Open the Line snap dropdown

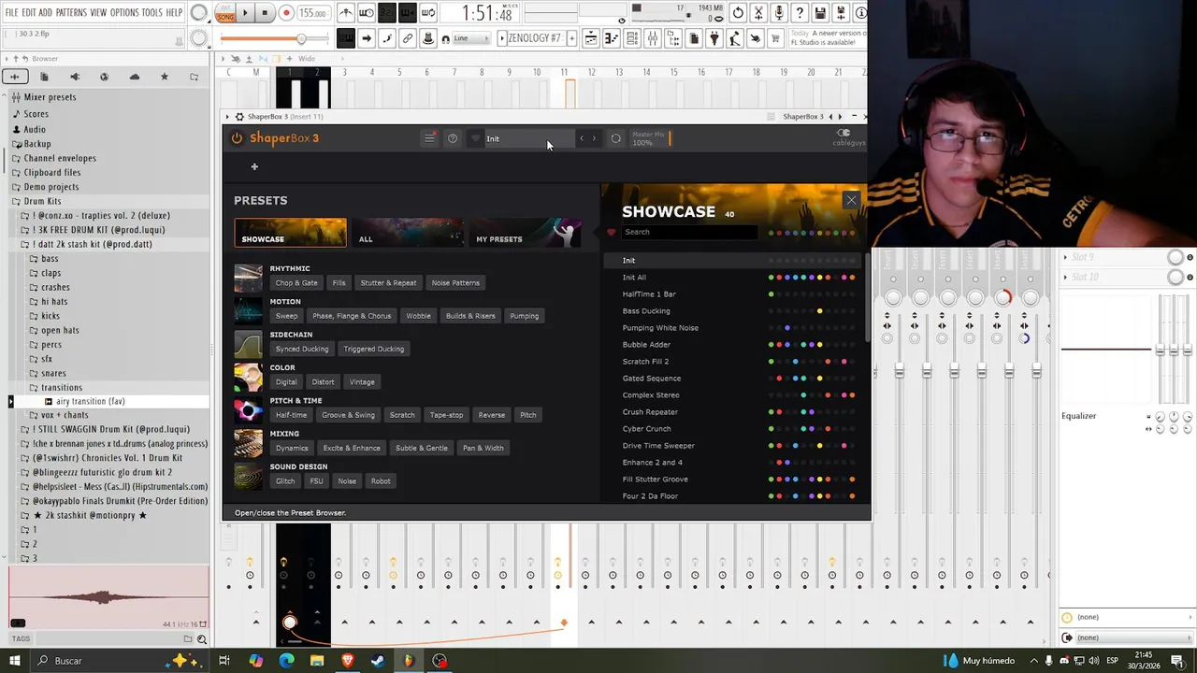tap(470, 38)
